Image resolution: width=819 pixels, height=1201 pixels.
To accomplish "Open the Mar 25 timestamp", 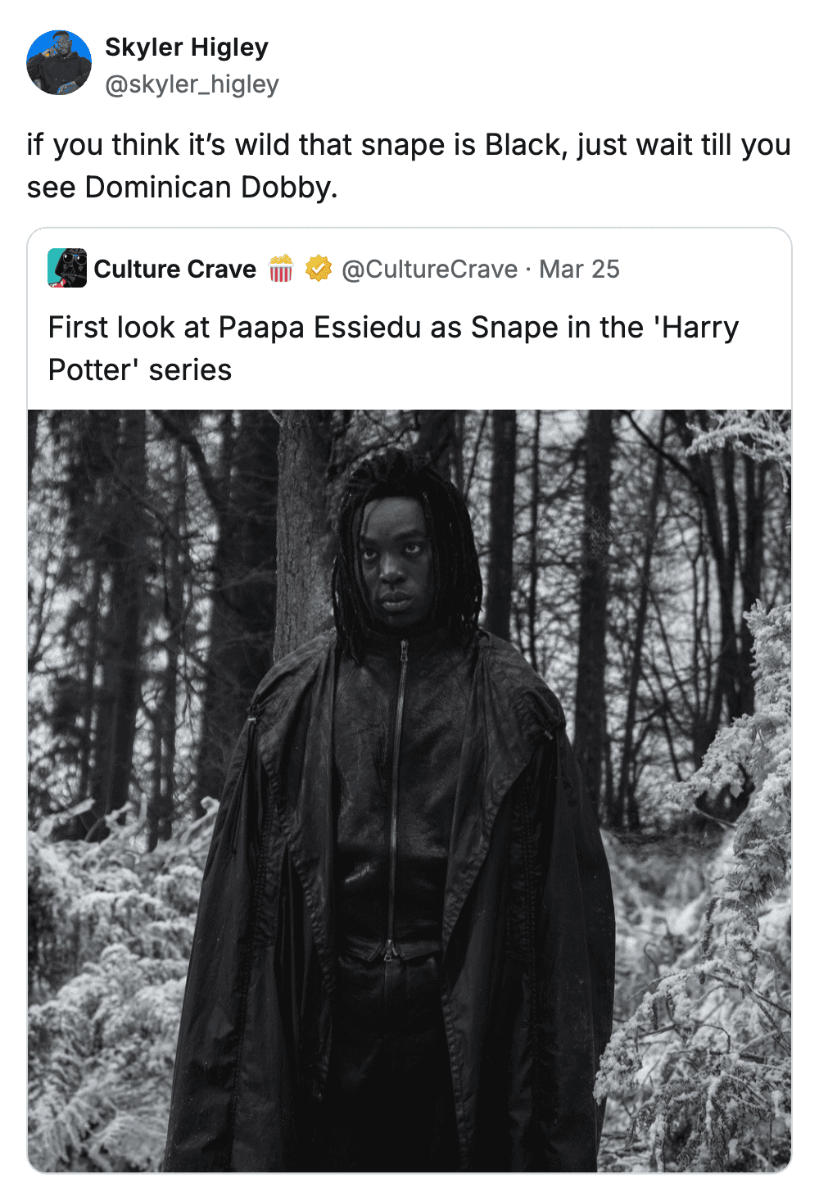I will [x=579, y=269].
